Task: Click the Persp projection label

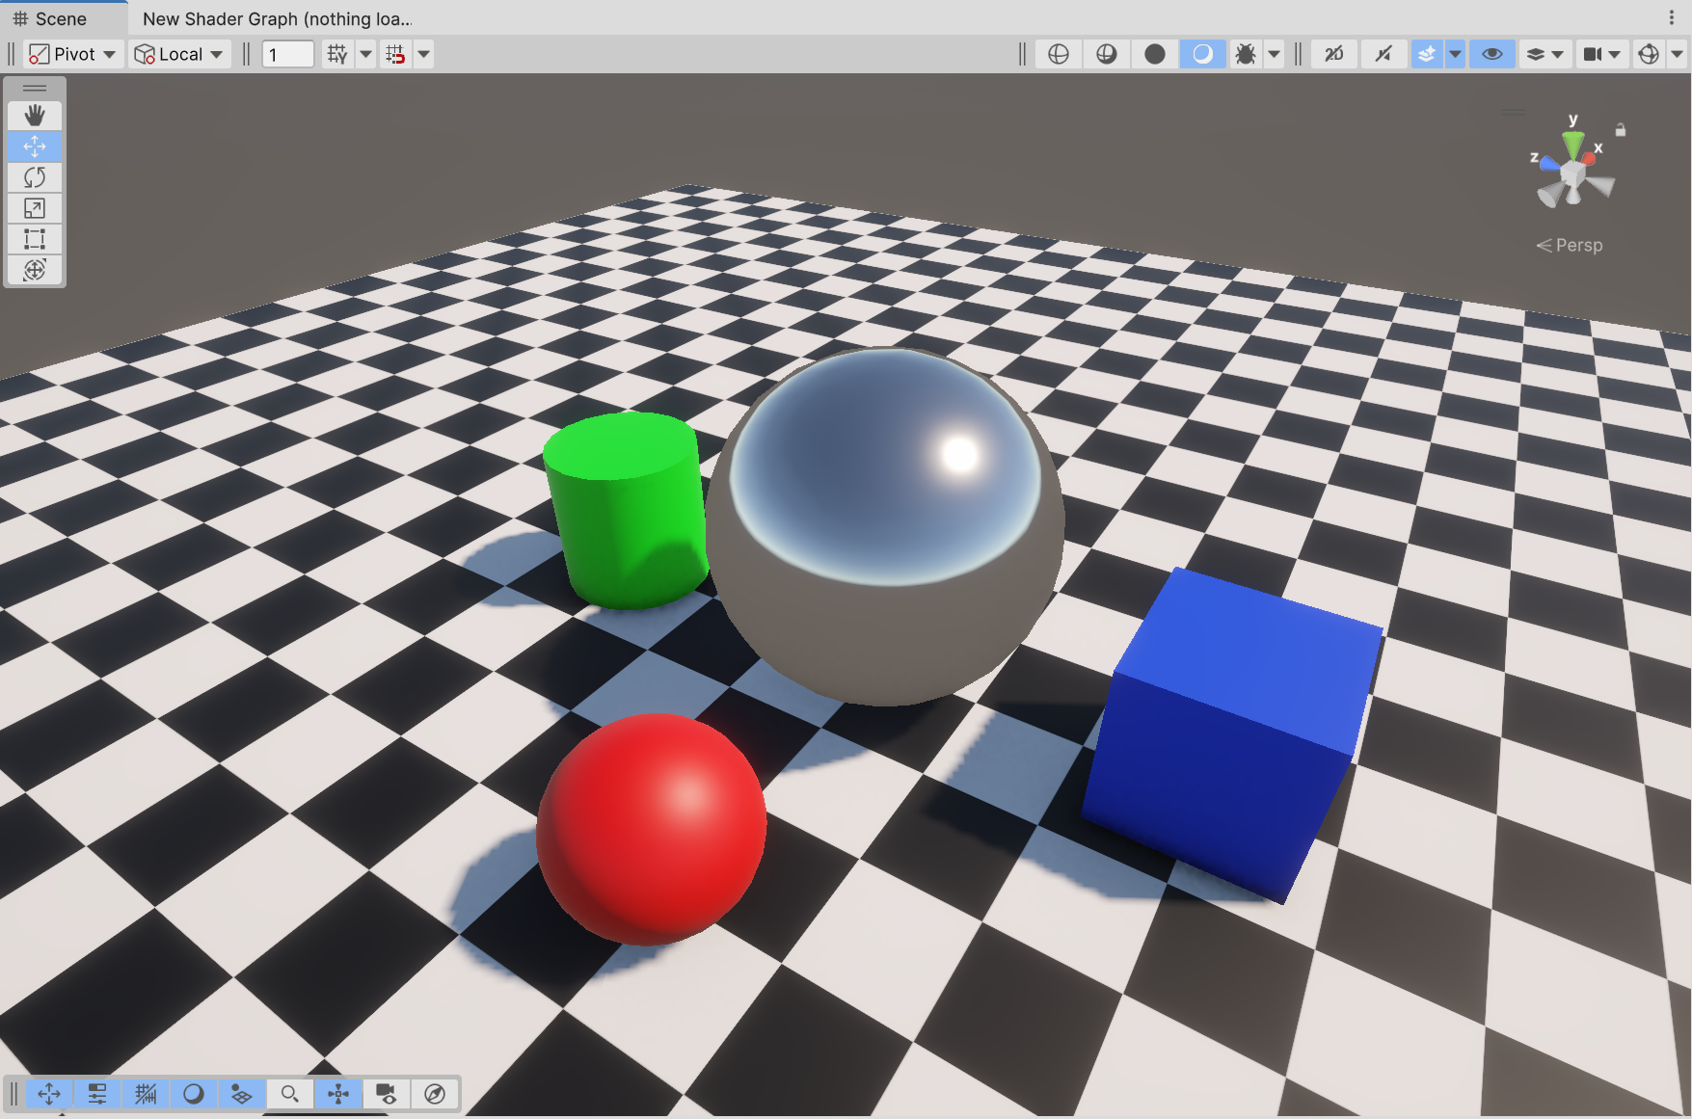Action: pyautogui.click(x=1570, y=245)
